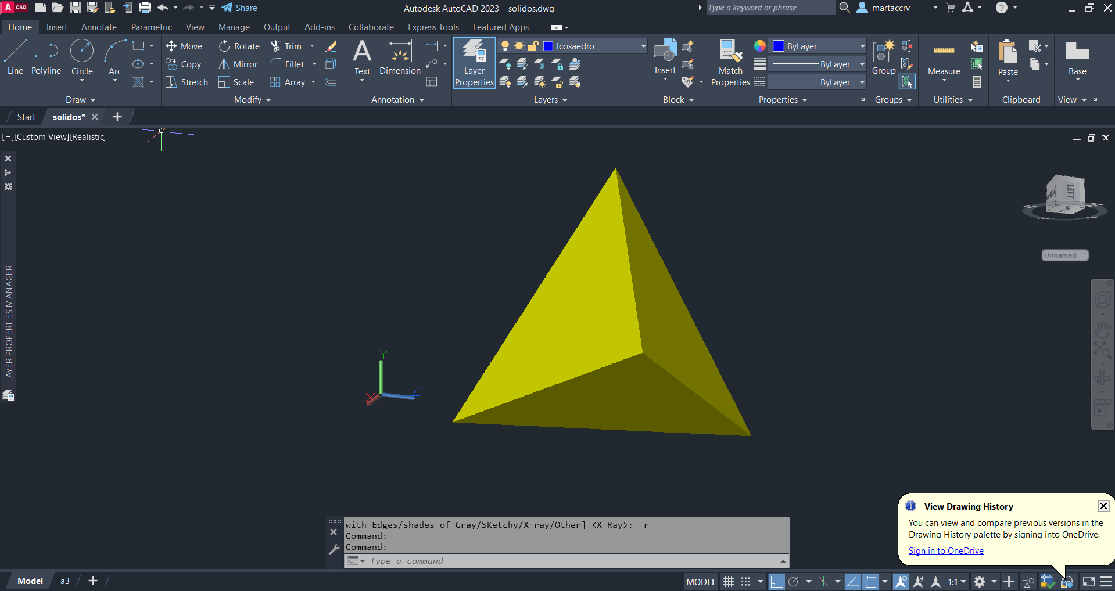Open the Express Tools ribbon tab
Screen dimensions: 1115x591
pos(433,27)
